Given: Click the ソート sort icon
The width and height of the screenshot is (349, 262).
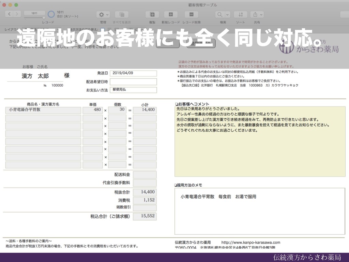Looking at the screenshot, I should [241, 14].
